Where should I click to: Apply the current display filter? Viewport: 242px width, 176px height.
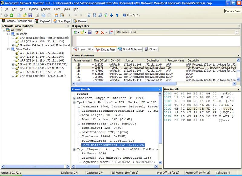[x=75, y=32]
